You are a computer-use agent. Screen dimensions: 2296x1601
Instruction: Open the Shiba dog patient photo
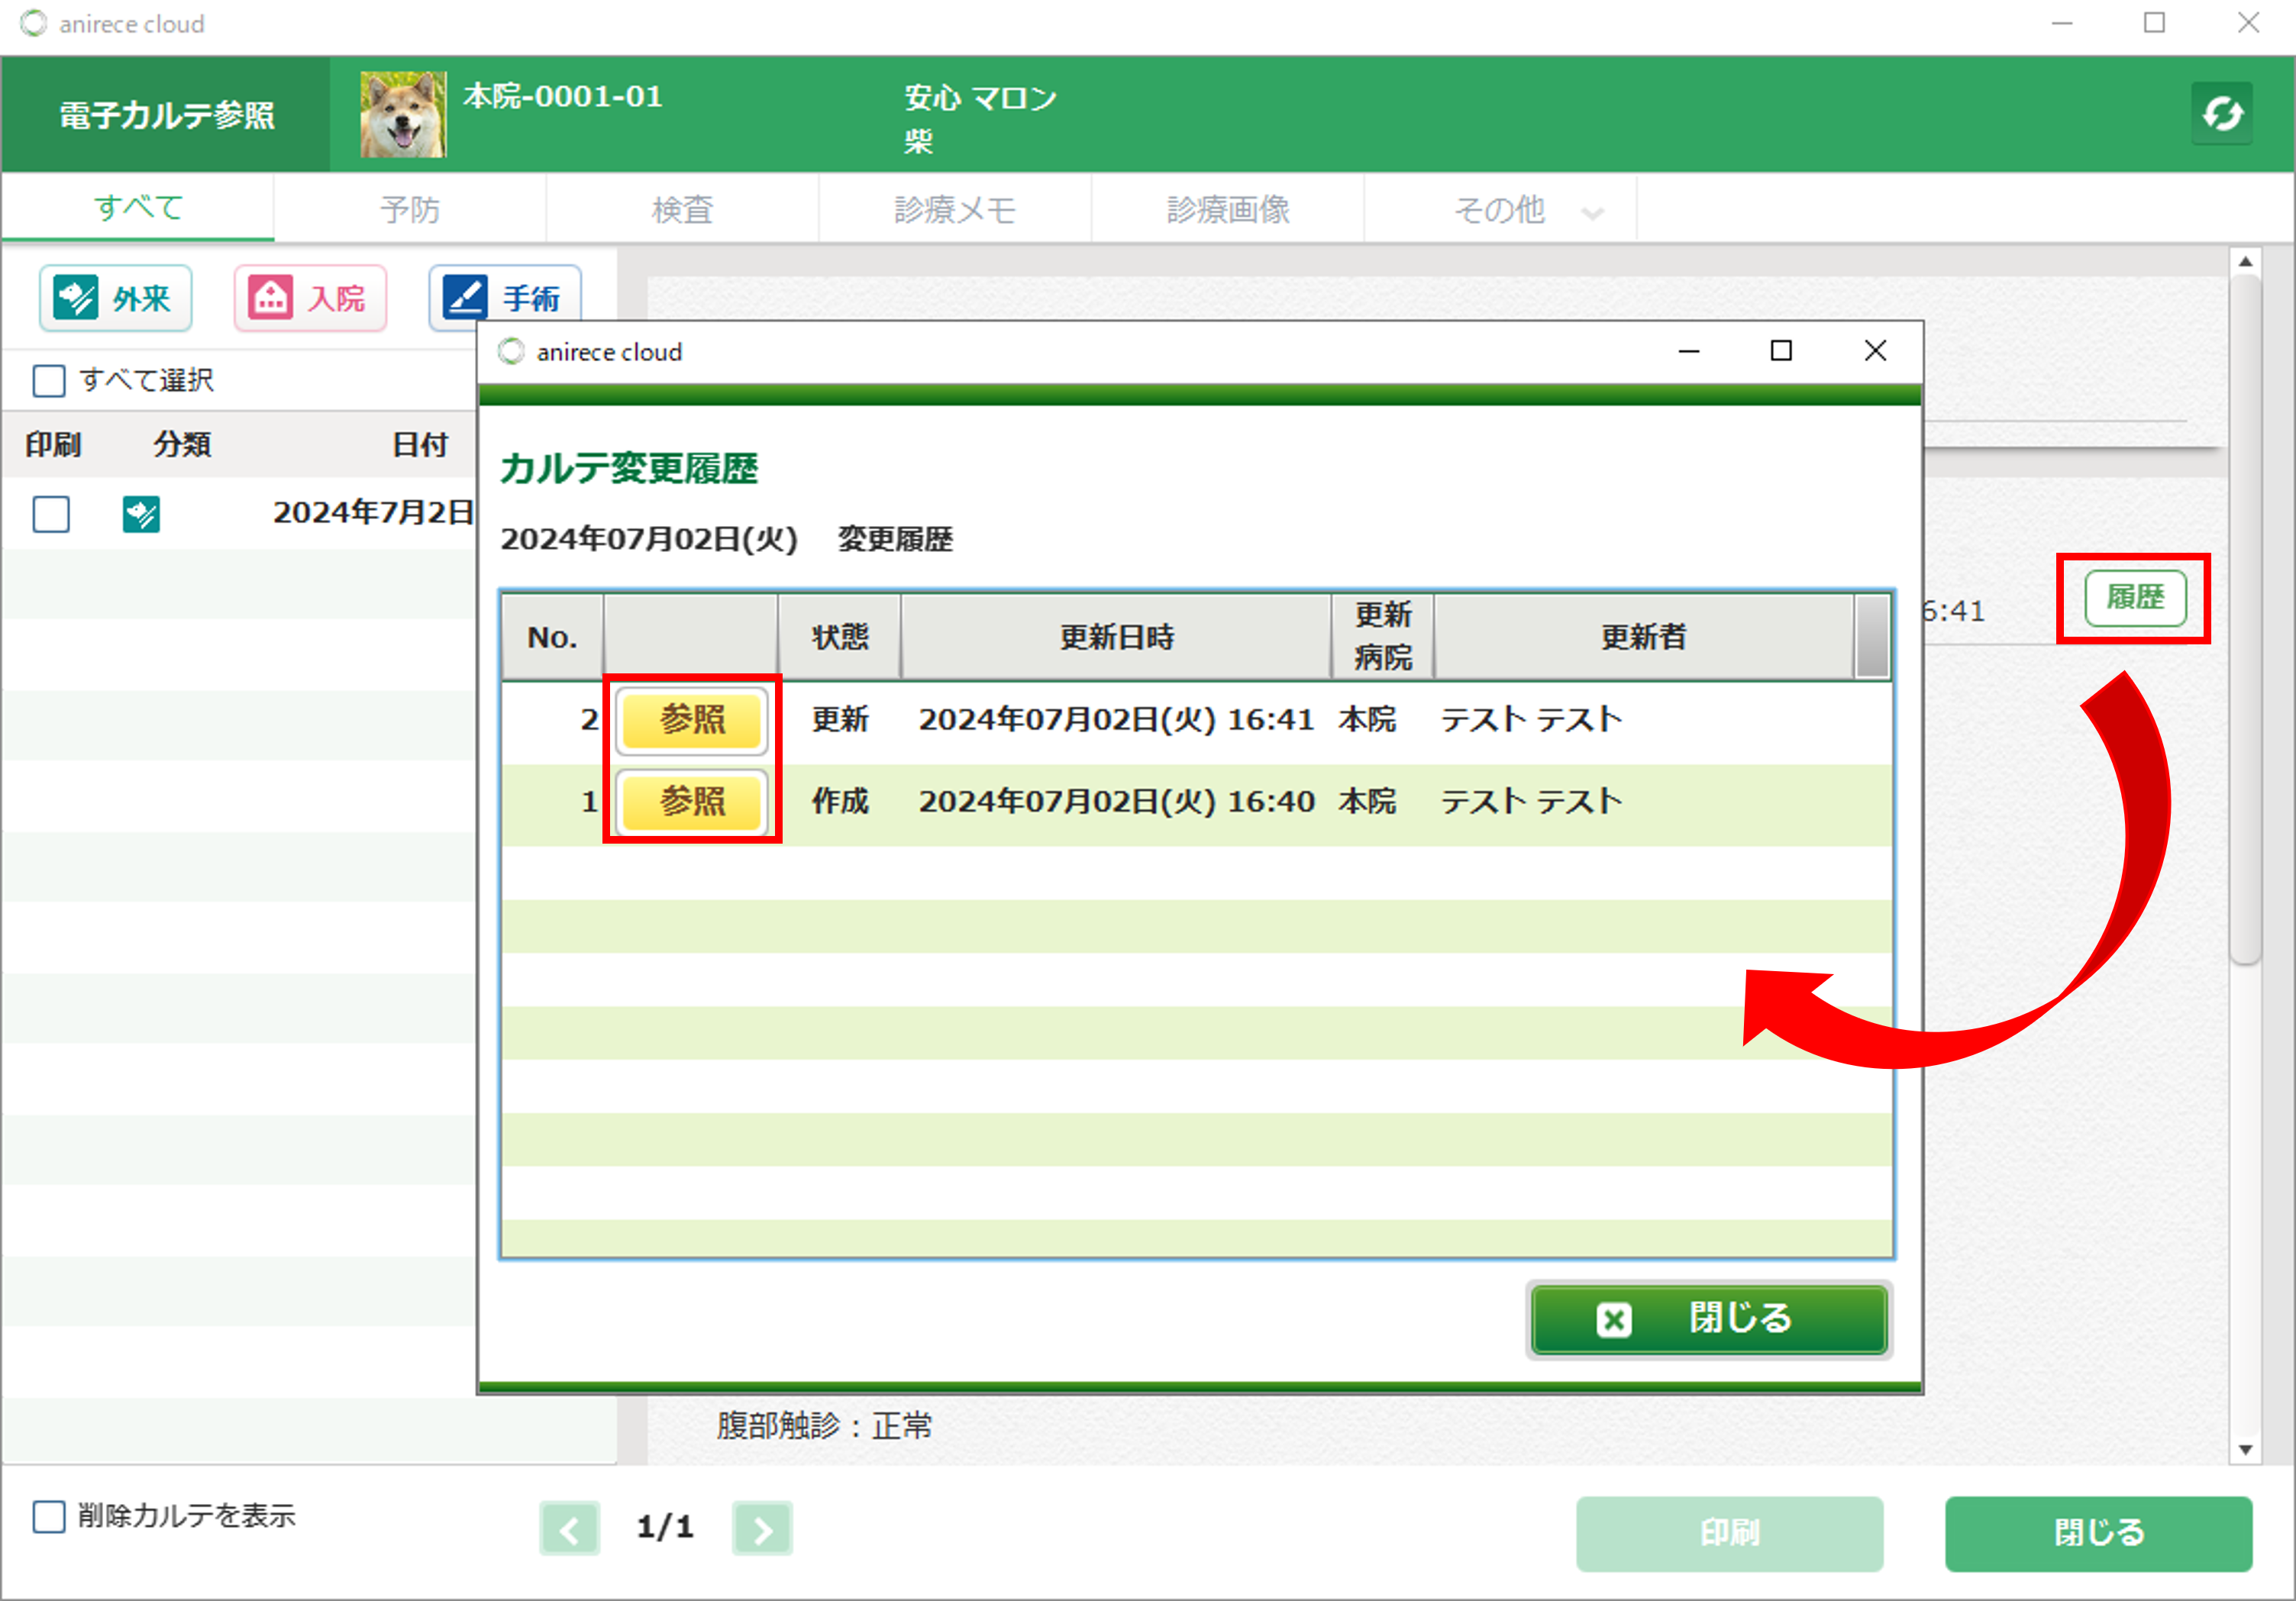(403, 114)
